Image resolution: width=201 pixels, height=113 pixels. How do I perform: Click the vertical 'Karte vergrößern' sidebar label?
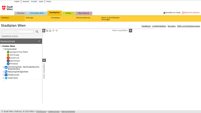click(x=44, y=71)
